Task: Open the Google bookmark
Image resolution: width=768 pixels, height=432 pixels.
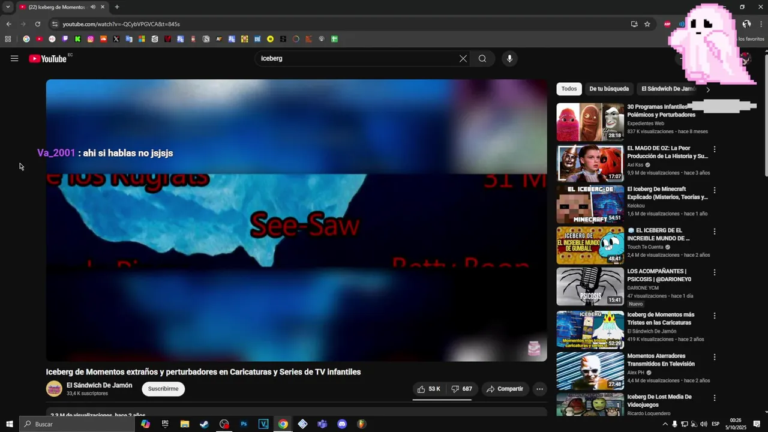Action: tap(26, 39)
